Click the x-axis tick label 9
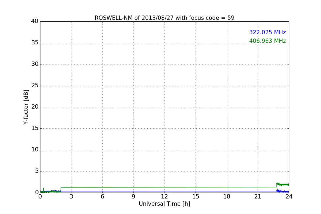Viewport: 321px width, 214px height. click(x=133, y=197)
